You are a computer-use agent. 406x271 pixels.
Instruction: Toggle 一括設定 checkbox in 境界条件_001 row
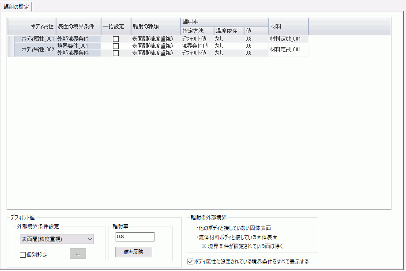pos(116,46)
